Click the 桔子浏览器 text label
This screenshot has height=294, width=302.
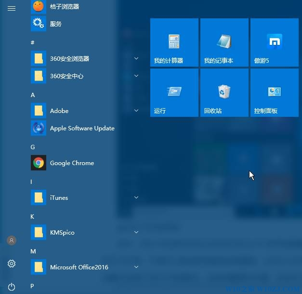[65, 7]
